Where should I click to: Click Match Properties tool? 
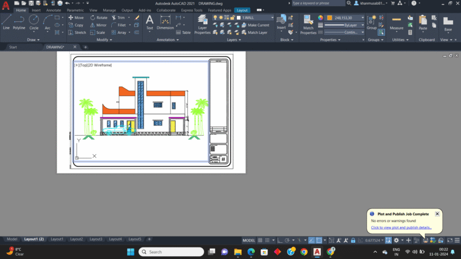tap(308, 25)
